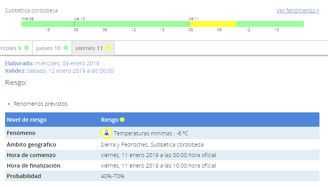
Task: Click the green dot on miércoles 9 tab
Action: click(x=26, y=48)
